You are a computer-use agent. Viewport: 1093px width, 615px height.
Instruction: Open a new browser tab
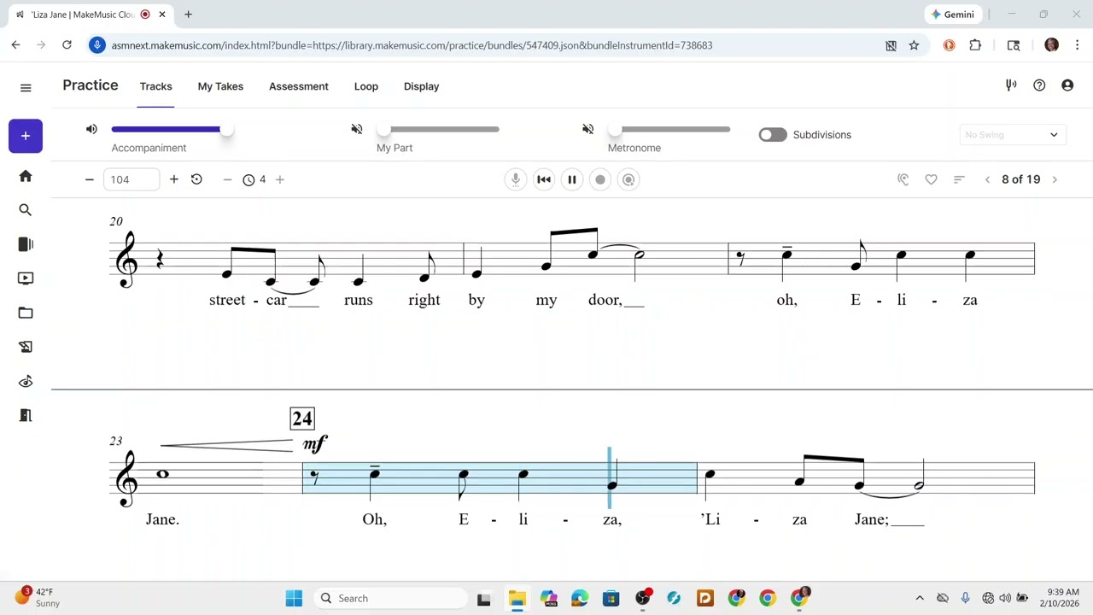tap(188, 15)
